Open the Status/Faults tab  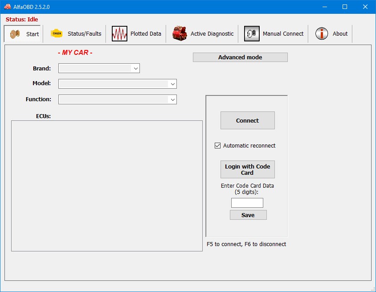[x=76, y=33]
